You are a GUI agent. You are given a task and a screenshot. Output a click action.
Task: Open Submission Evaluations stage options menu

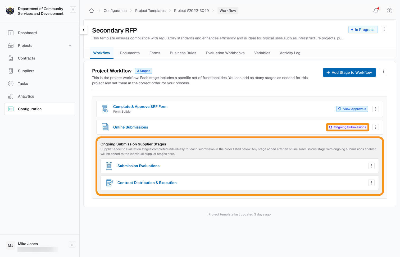[371, 166]
